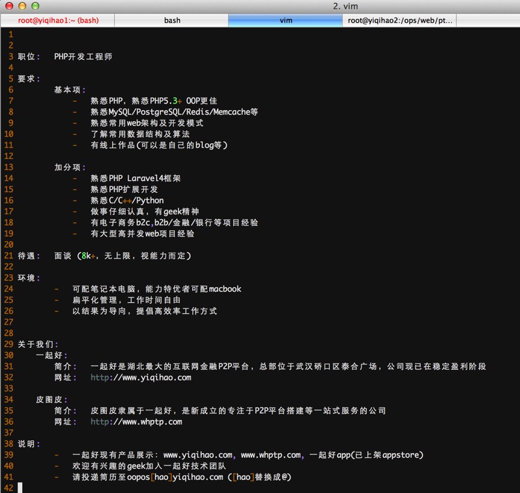Click the 熟悉PHP Laravel4框架 line
520x493 pixels.
[x=136, y=178]
